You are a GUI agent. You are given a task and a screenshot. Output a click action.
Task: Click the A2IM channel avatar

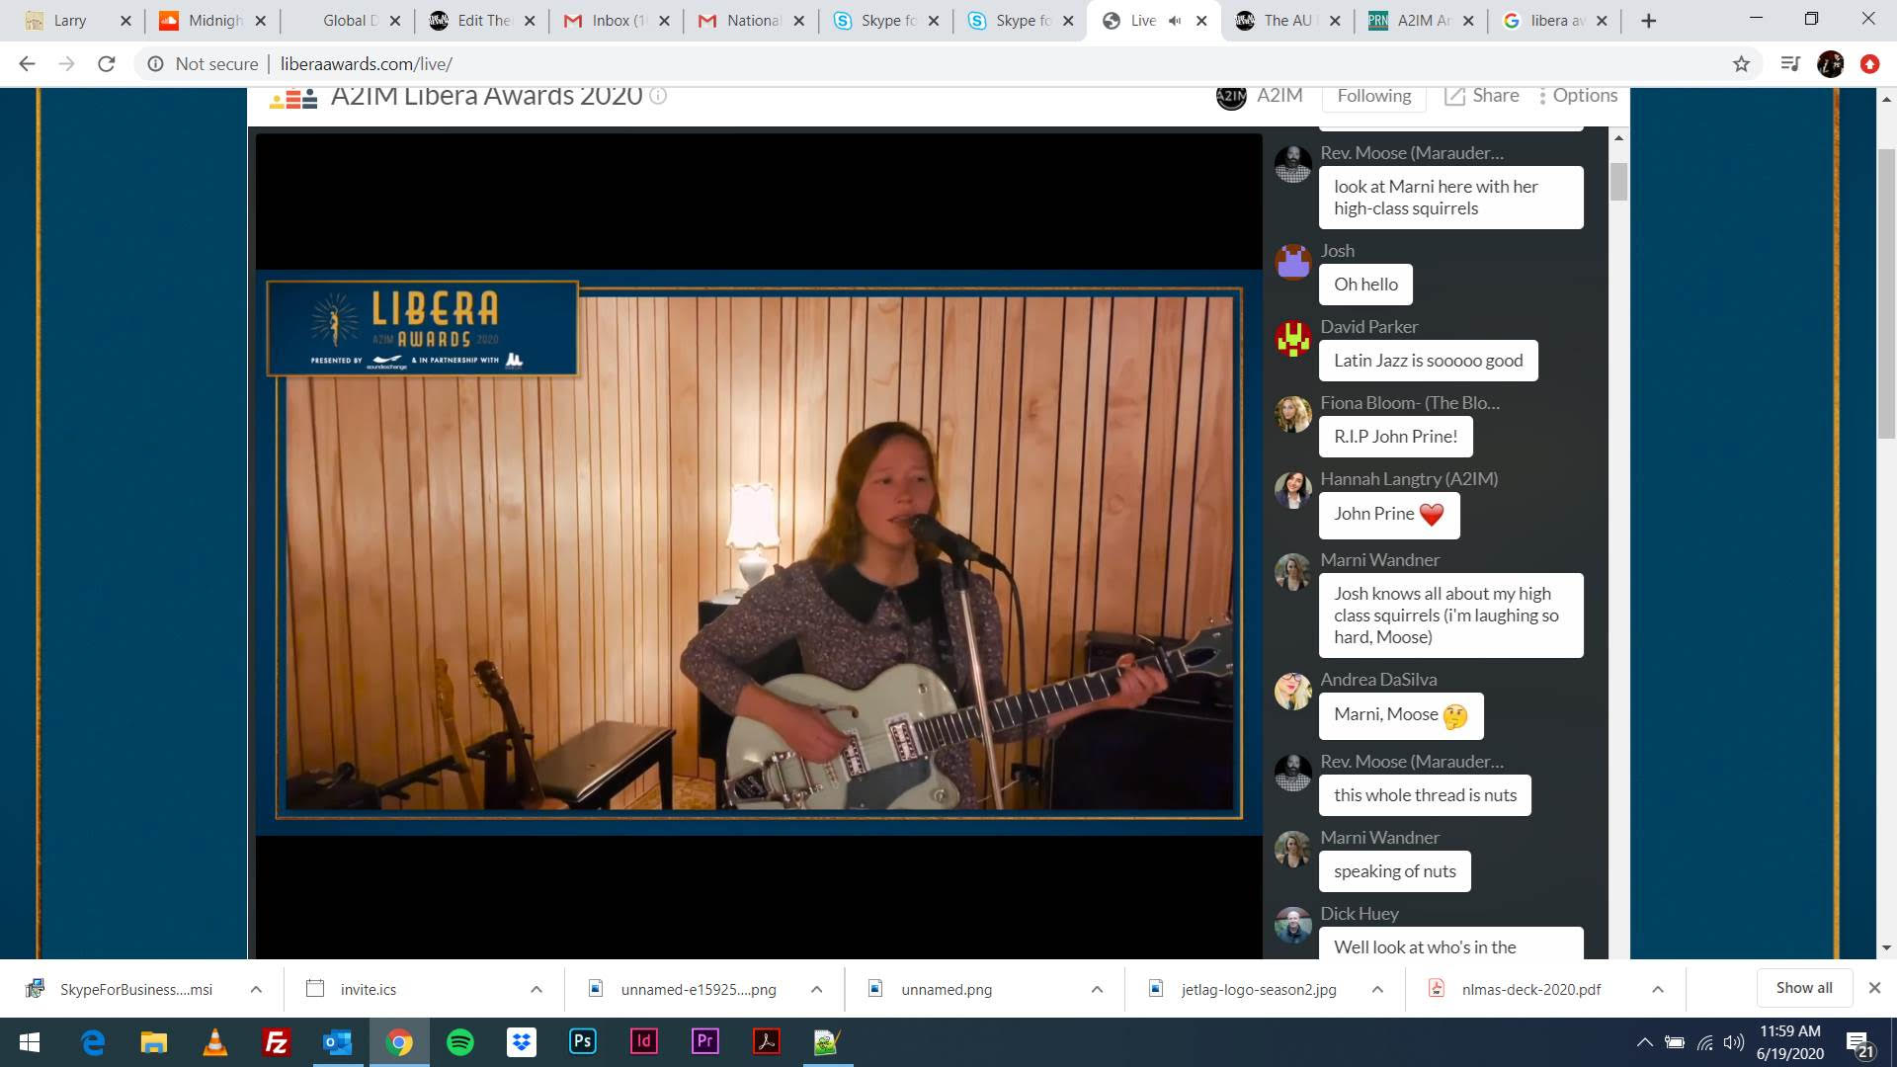1231,96
